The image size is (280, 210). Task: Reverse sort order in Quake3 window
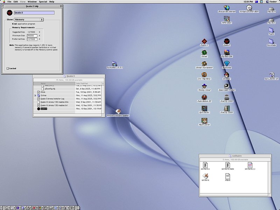[103, 83]
